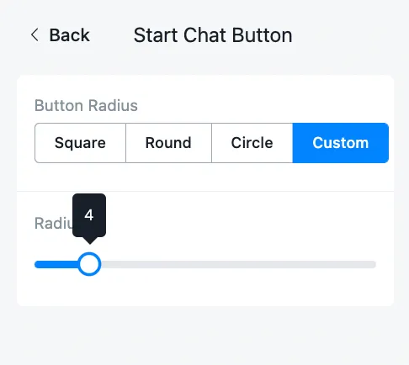Click the Button Radius label
This screenshot has height=365, width=409.
click(x=86, y=106)
